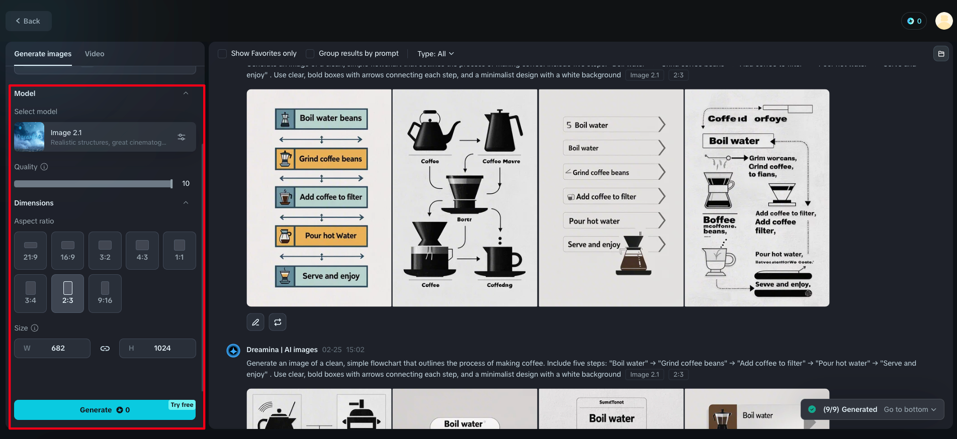Select 4:3 aspect ratio
The height and width of the screenshot is (439, 957).
pos(142,251)
